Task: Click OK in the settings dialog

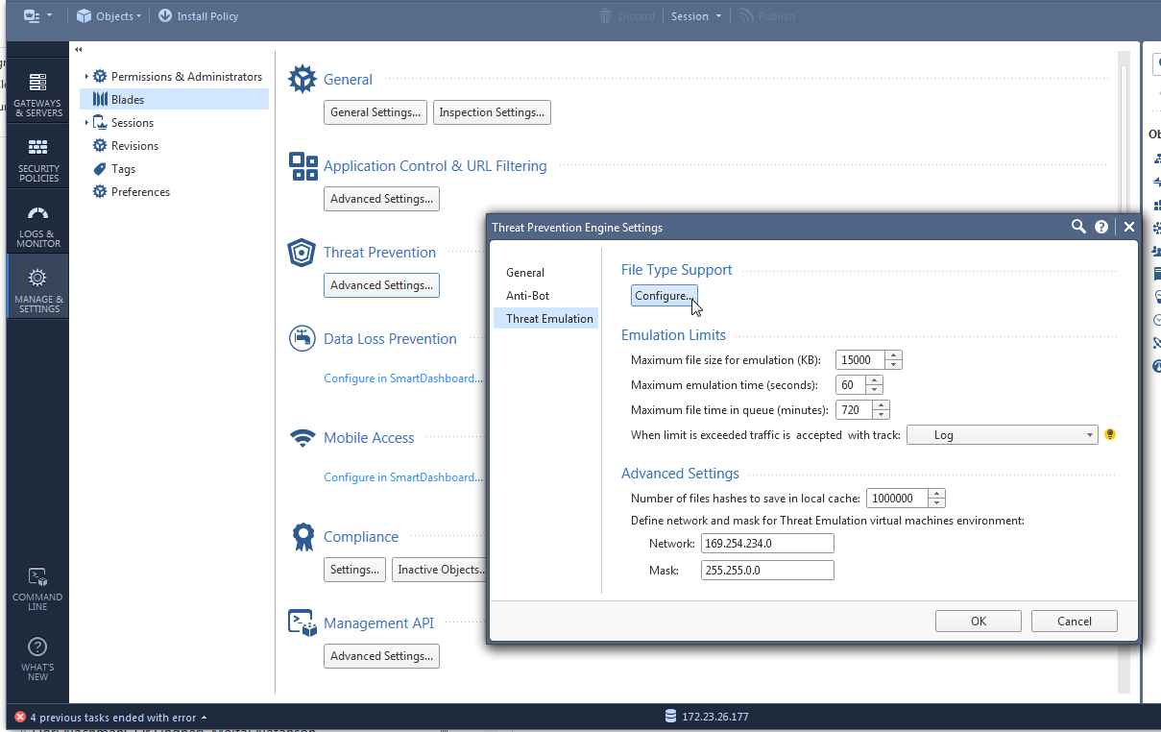Action: pos(979,622)
